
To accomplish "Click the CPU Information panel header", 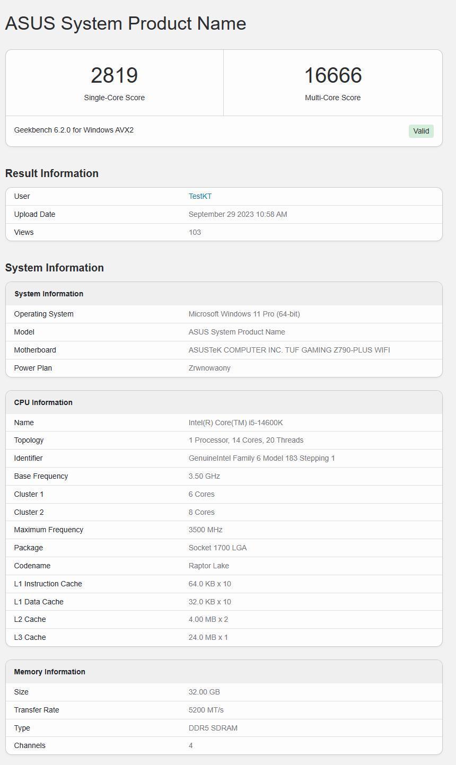I will [43, 402].
